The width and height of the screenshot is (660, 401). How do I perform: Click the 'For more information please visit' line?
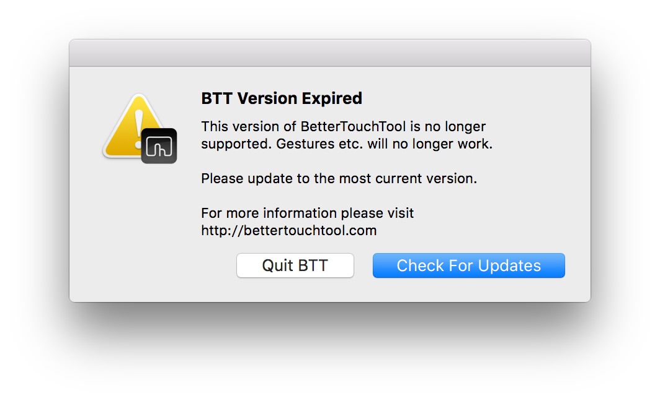[x=307, y=213]
